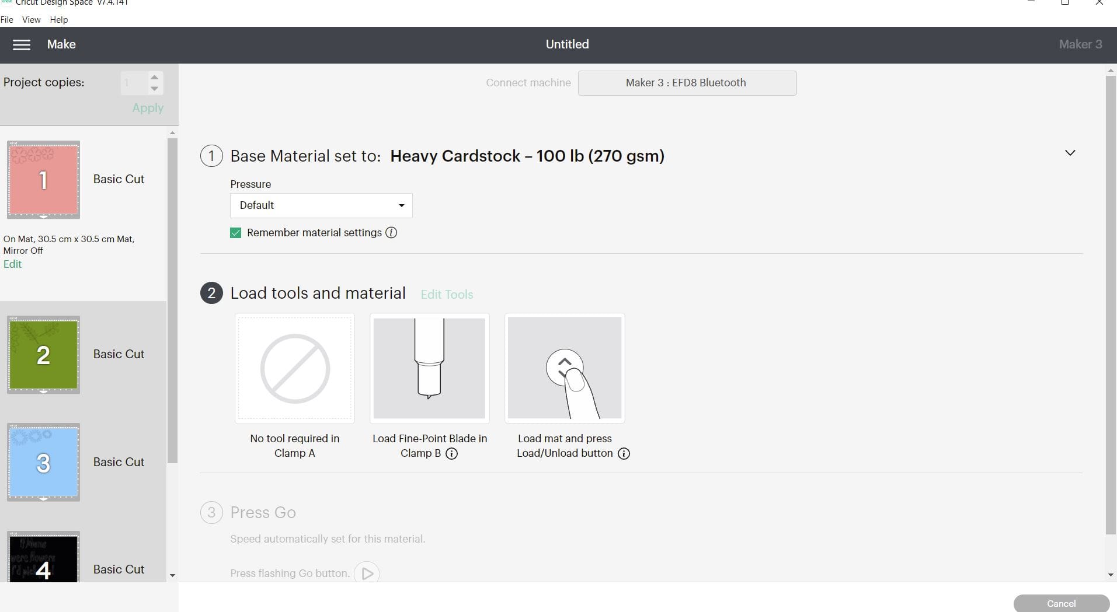Click Basic Cut label for mat 3
The width and height of the screenshot is (1117, 612).
click(x=119, y=462)
